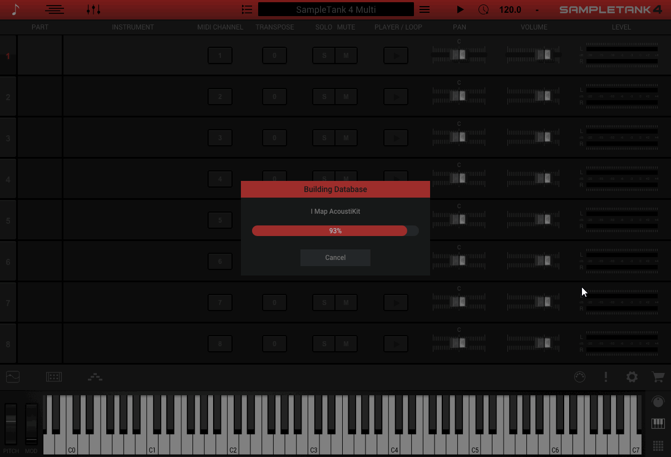
Task: Open the preset list browser icon
Action: (247, 9)
